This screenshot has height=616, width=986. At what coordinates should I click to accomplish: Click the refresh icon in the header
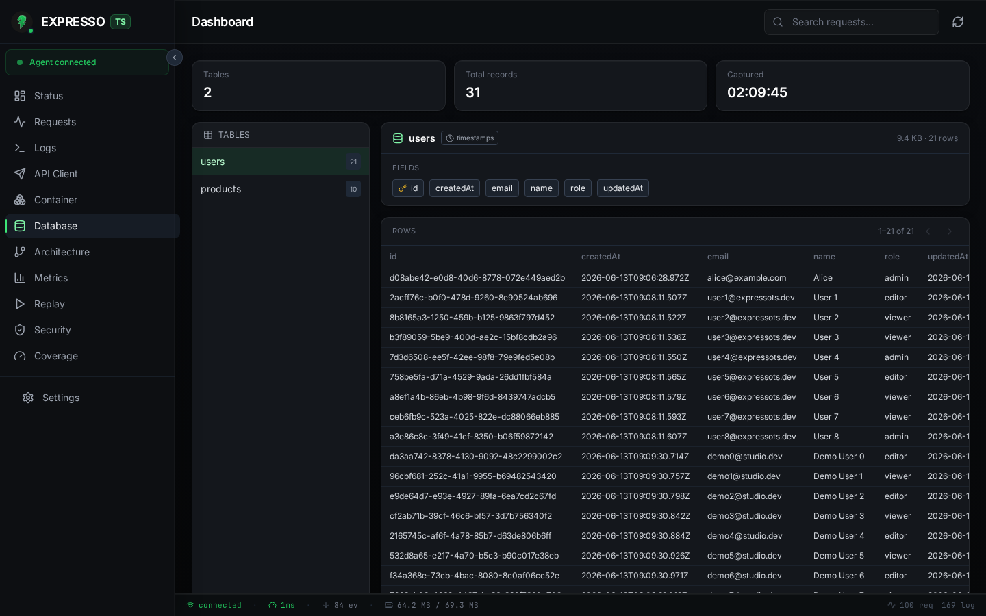pyautogui.click(x=958, y=22)
